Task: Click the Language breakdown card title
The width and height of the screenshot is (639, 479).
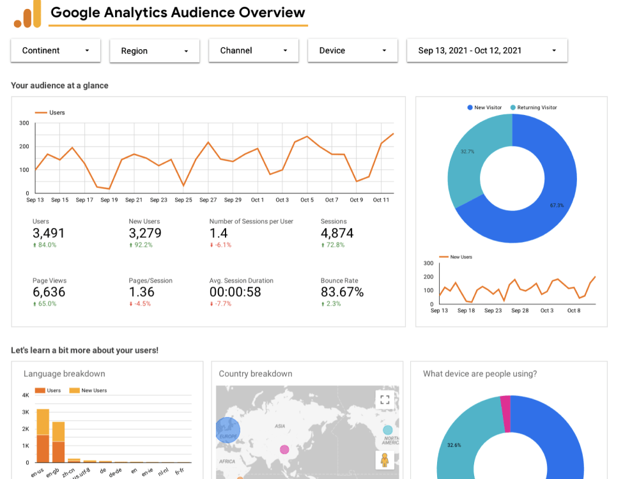Action: (65, 374)
